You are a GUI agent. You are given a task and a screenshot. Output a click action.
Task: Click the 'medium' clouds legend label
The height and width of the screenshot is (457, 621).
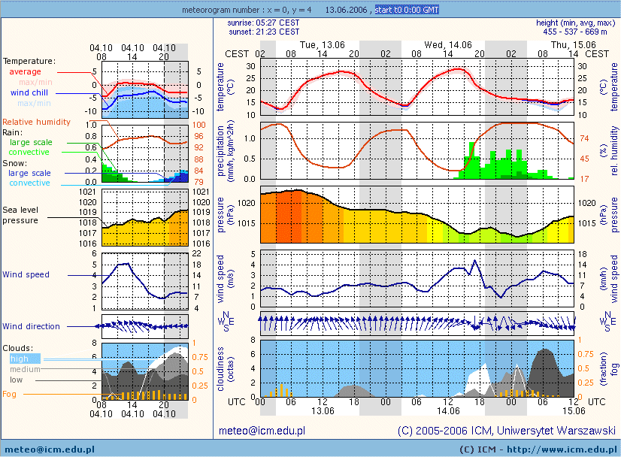point(26,369)
